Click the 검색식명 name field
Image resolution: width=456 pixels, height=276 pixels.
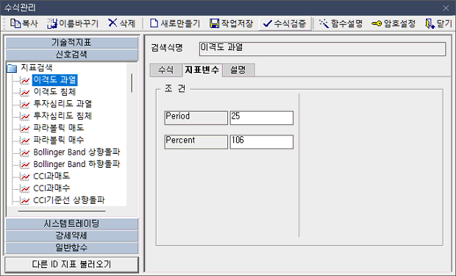(x=323, y=49)
